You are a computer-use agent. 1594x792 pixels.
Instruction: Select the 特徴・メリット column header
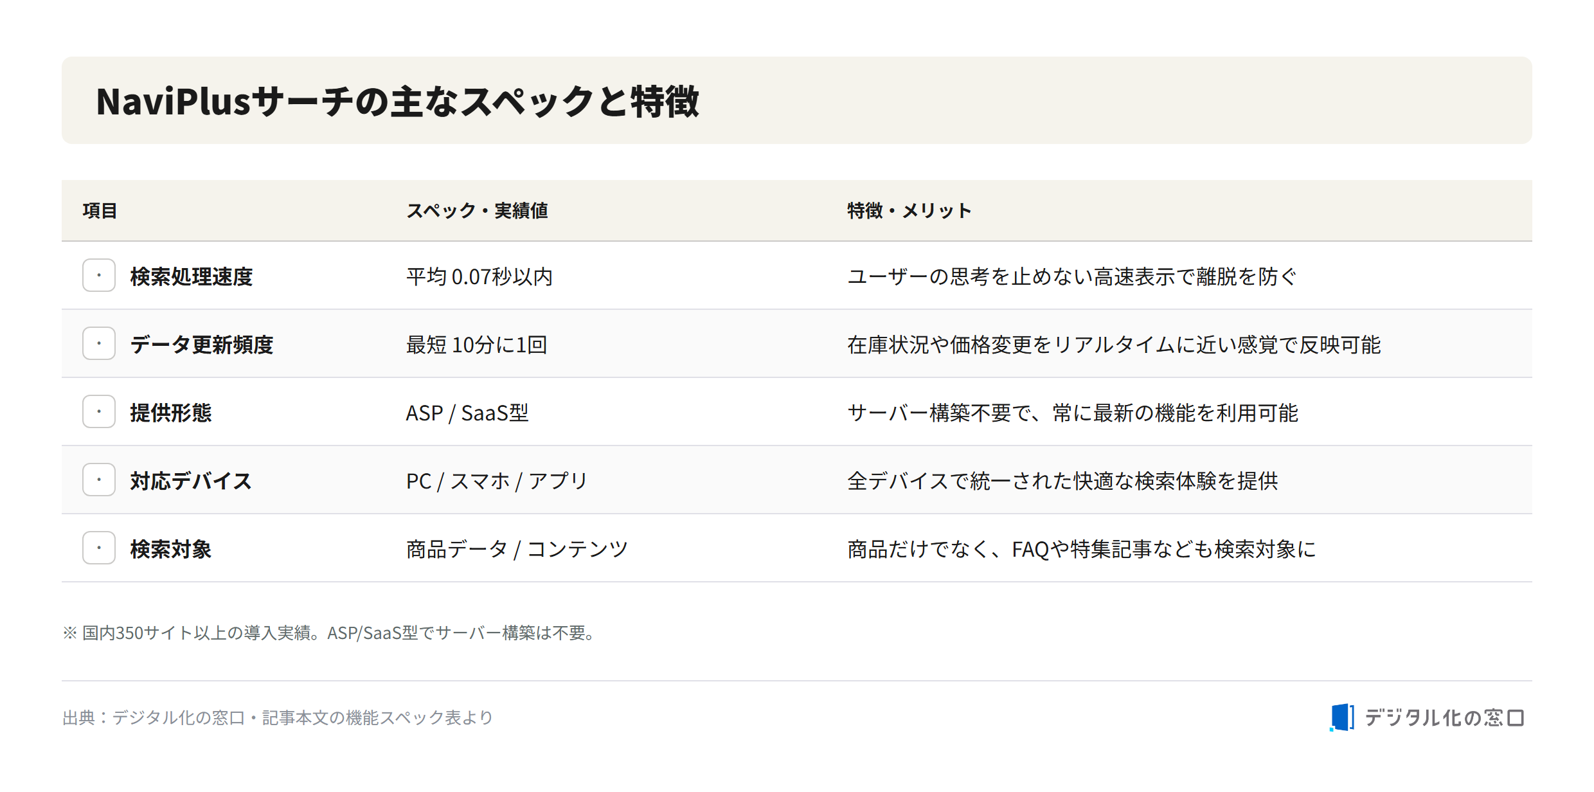[x=909, y=210]
